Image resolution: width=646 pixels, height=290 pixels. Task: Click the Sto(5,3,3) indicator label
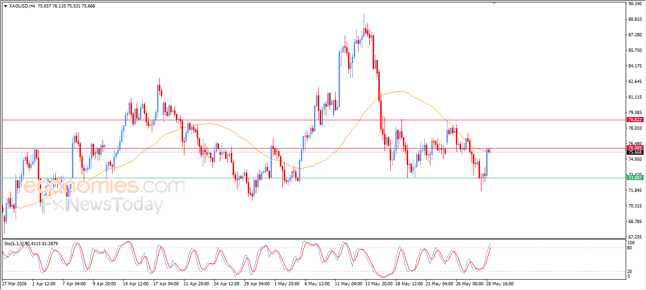[14, 243]
